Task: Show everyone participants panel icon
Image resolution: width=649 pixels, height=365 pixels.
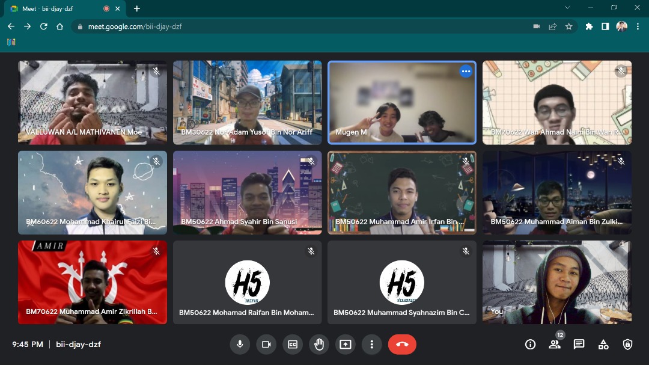Action: 554,345
